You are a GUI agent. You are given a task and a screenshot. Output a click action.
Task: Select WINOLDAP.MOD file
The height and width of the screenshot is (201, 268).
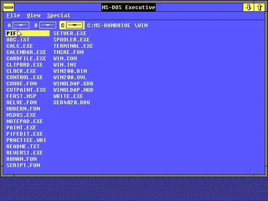(73, 90)
